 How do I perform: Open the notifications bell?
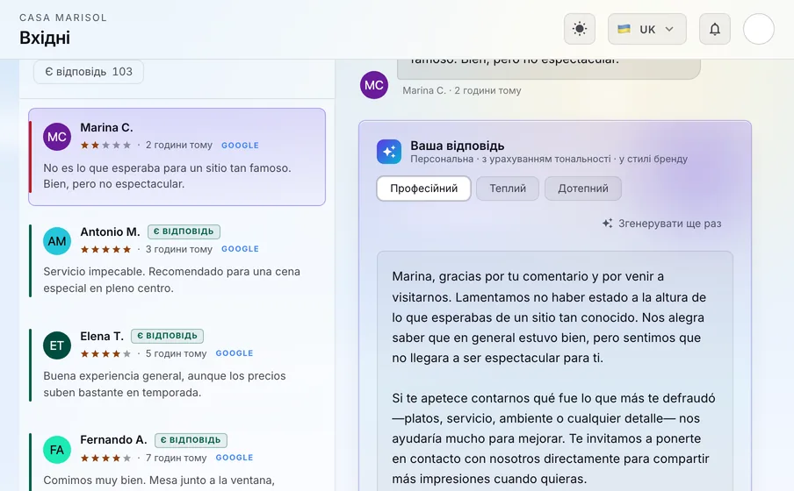[x=714, y=29]
